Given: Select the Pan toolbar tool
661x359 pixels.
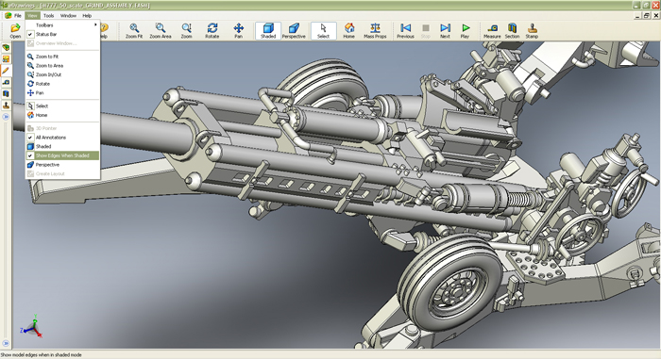Looking at the screenshot, I should pos(238,31).
